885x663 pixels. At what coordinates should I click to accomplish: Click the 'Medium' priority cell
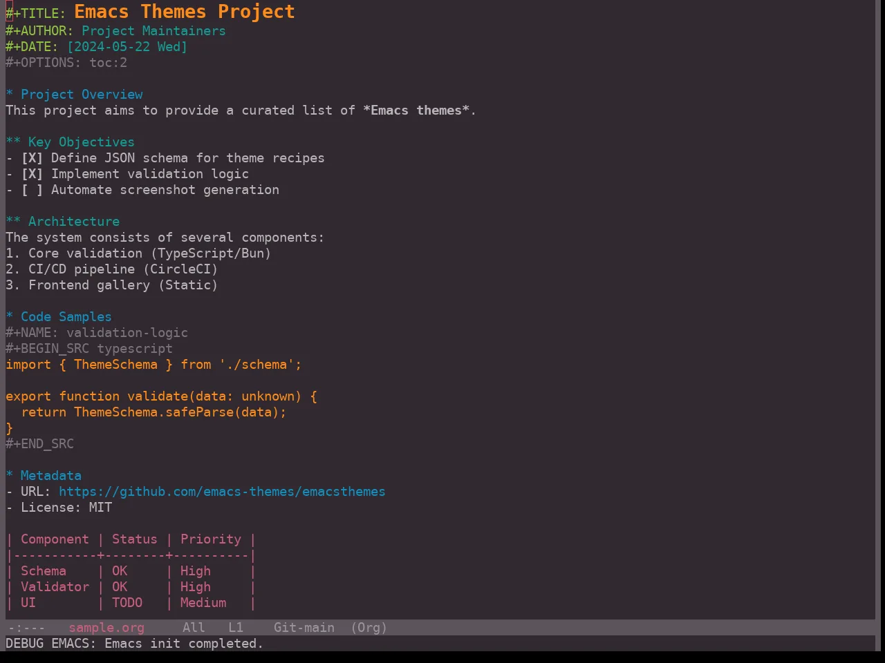click(203, 603)
